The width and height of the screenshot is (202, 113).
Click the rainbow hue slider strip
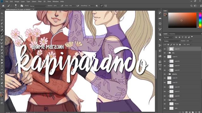[200, 20]
